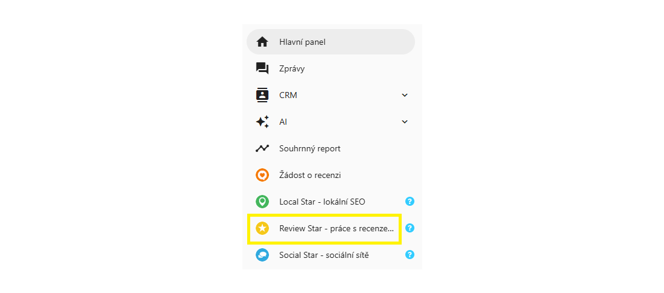664x293 pixels.
Task: Click the chat bubbles icon for Zprávy
Action: point(262,68)
